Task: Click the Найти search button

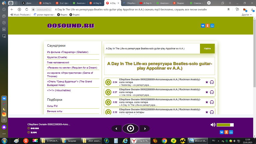Action: 207,48
